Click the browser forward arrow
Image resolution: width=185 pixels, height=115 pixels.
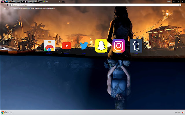tap(5, 5)
